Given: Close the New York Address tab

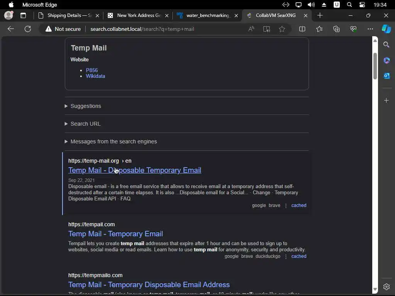Looking at the screenshot, I should point(167,15).
